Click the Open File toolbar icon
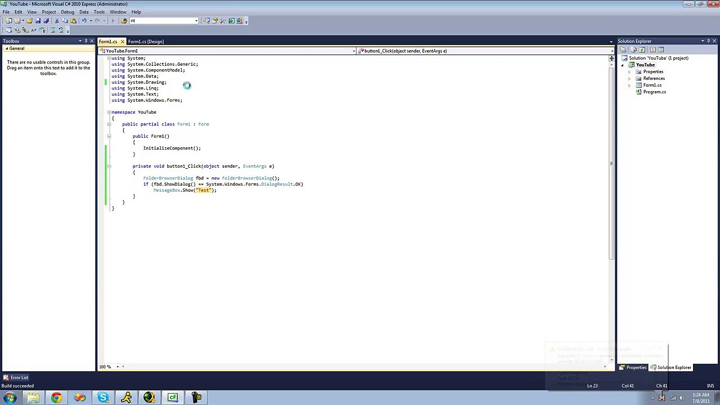Image resolution: width=720 pixels, height=405 pixels. [x=29, y=21]
